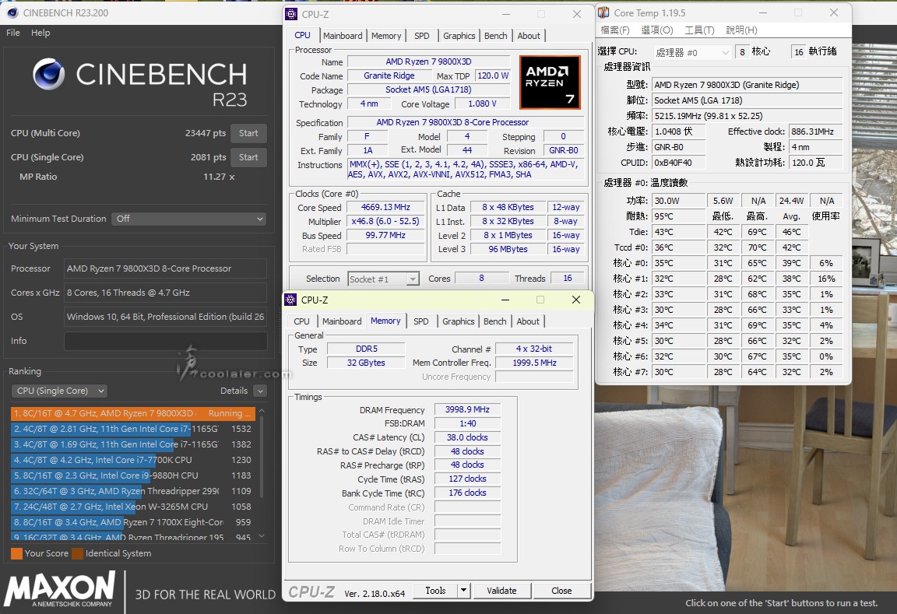Open the Minimum Test Duration dropdown
Viewport: 897px width, 614px height.
tap(189, 219)
